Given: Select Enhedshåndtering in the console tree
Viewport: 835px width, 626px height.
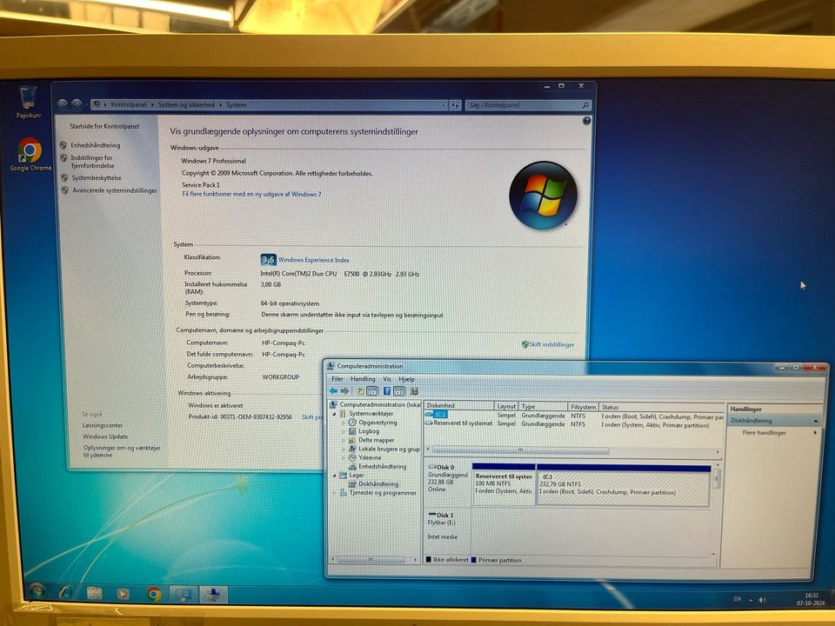Looking at the screenshot, I should [382, 466].
